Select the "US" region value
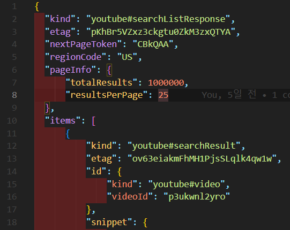The height and width of the screenshot is (230, 290). (127, 57)
